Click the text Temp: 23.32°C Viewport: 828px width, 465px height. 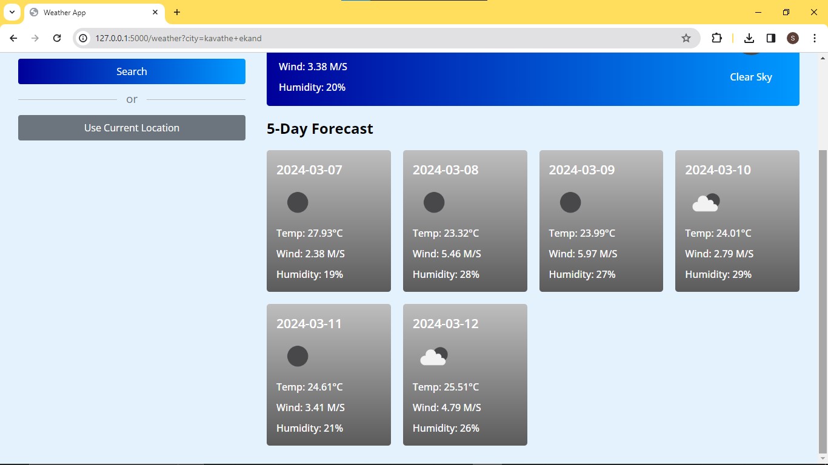pos(446,233)
